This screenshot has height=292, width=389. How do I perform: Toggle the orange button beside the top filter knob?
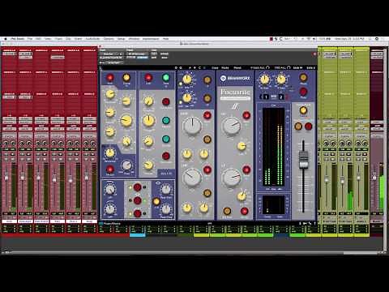pyautogui.click(x=207, y=79)
